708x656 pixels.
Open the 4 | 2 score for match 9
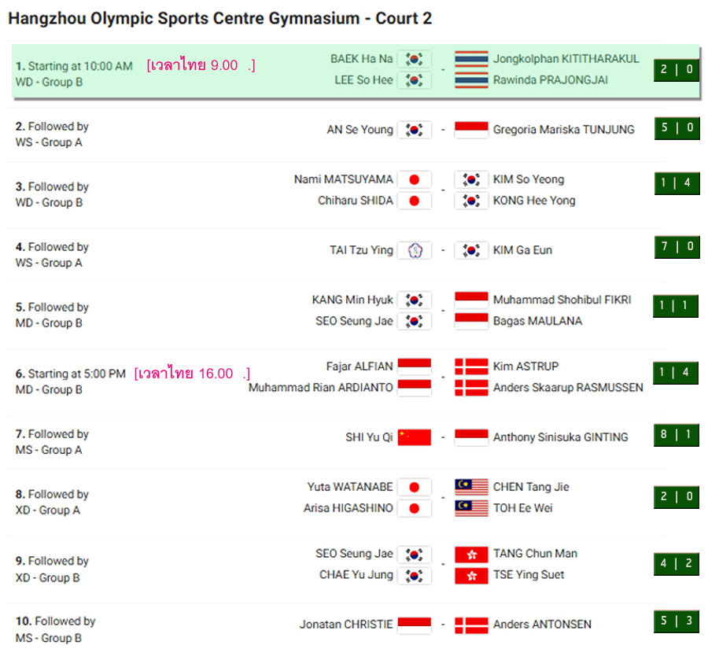point(677,563)
